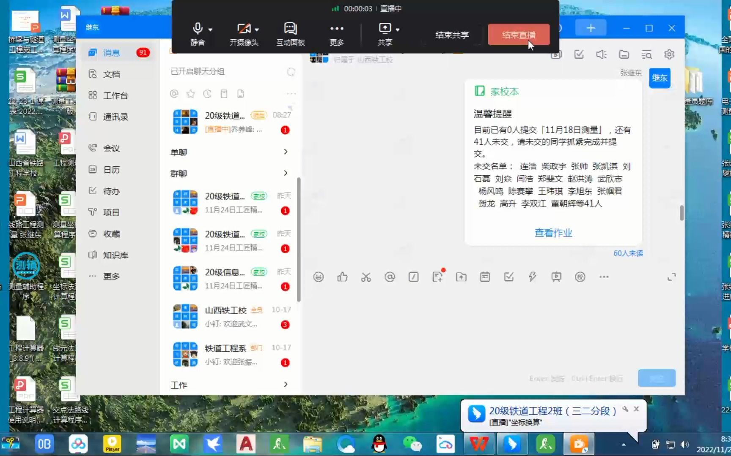The width and height of the screenshot is (731, 456).
Task: Click 60人未读 unread count link
Action: click(628, 253)
